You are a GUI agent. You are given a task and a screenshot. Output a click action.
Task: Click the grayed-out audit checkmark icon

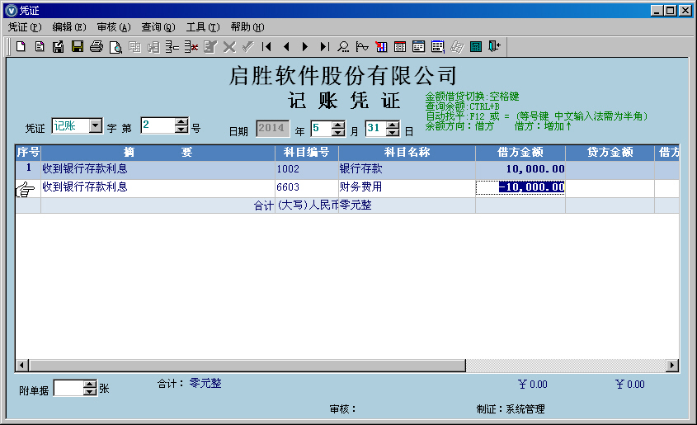248,47
